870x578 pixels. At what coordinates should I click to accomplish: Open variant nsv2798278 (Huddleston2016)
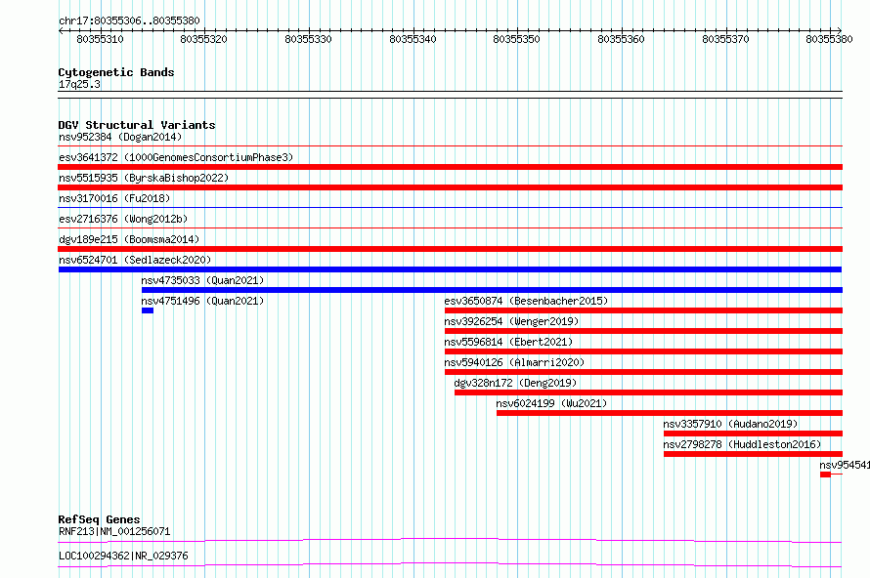point(742,444)
